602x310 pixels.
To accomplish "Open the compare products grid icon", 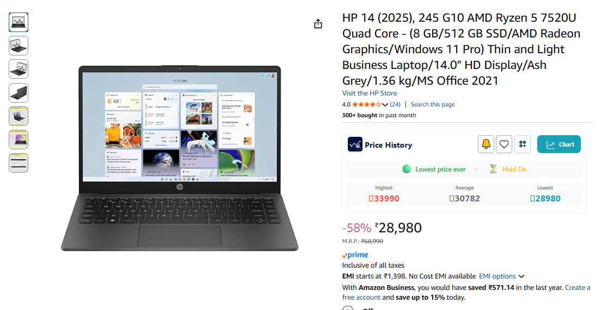I will click(x=522, y=144).
